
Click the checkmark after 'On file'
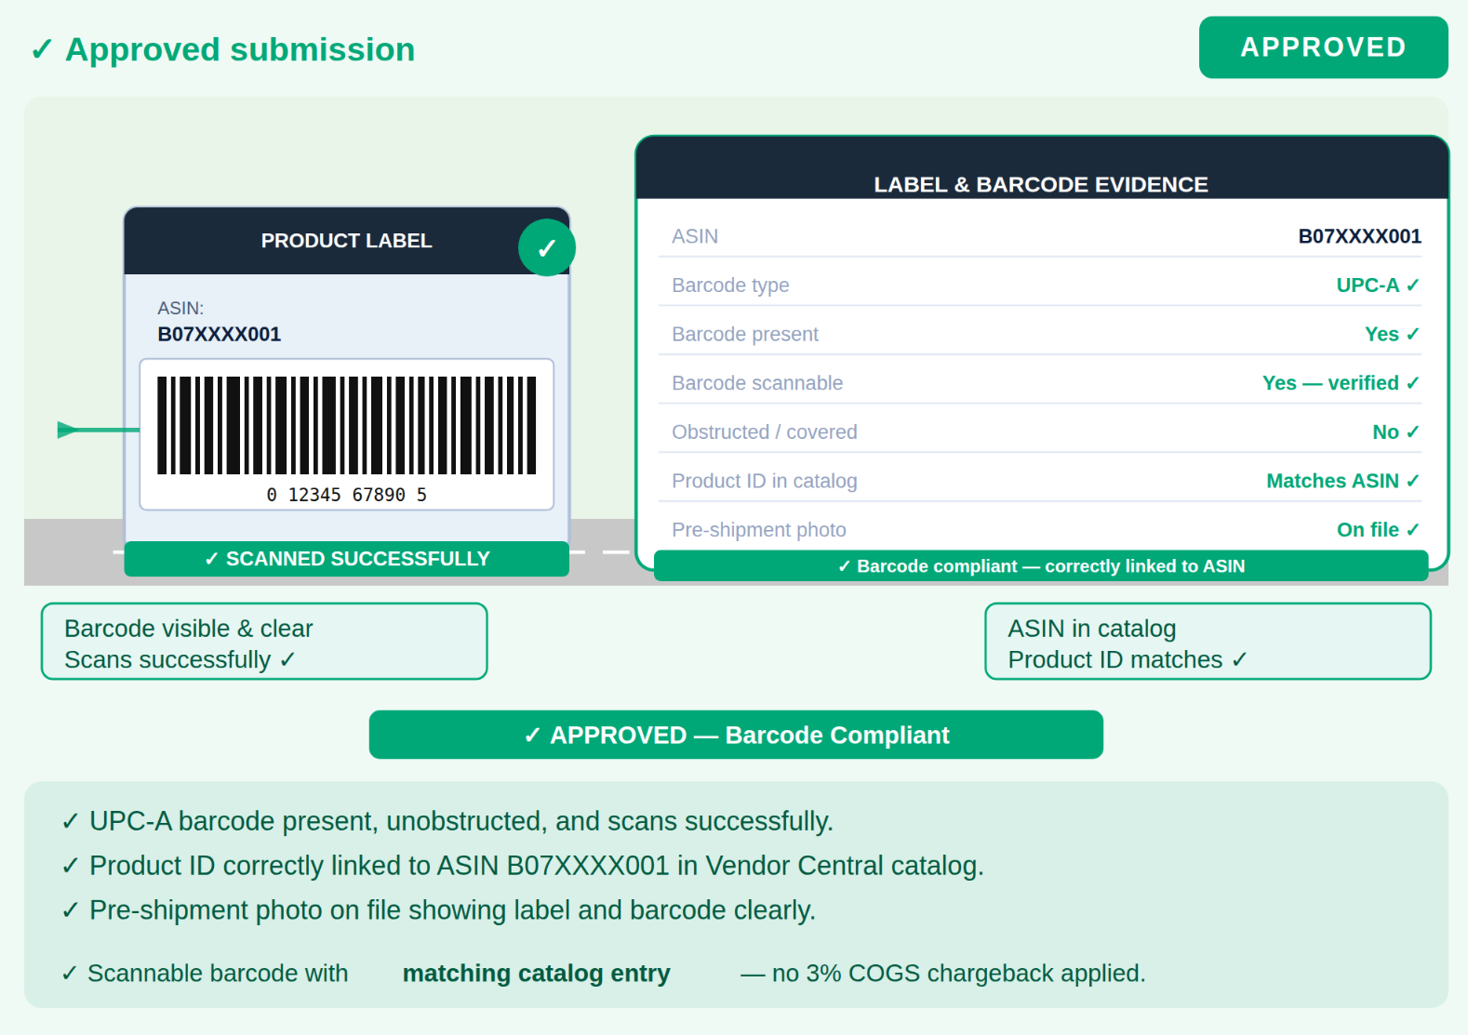[1412, 530]
